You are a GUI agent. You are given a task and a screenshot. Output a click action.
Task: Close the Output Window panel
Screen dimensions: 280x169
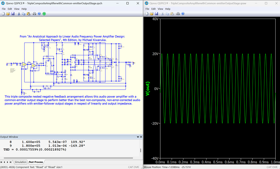[x=141, y=137]
